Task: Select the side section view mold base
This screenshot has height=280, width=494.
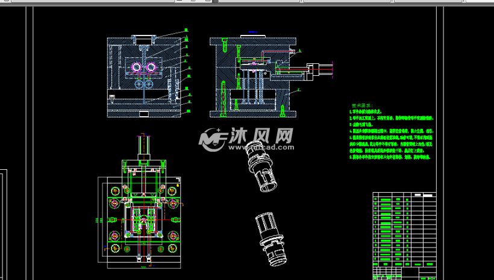Action: coord(253,78)
